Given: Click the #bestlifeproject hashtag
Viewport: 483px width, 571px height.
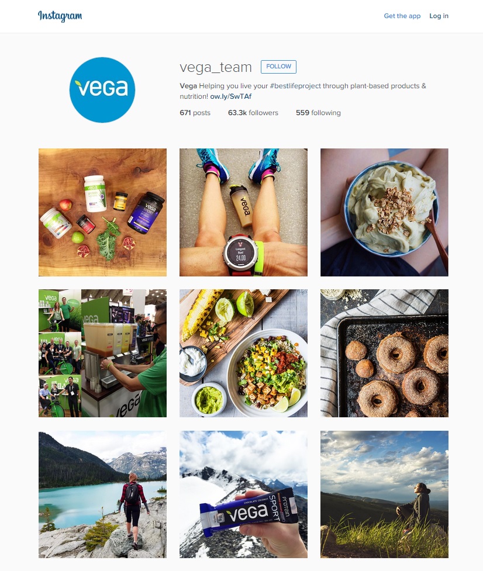Looking at the screenshot, I should (x=295, y=86).
